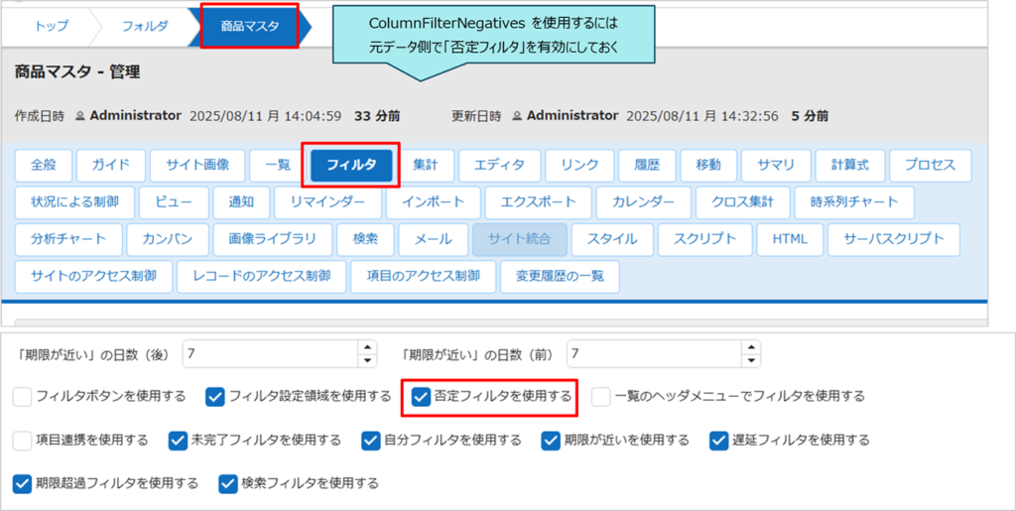The height and width of the screenshot is (511, 1016).
Task: Switch to the フィルタ tab
Action: click(x=351, y=165)
